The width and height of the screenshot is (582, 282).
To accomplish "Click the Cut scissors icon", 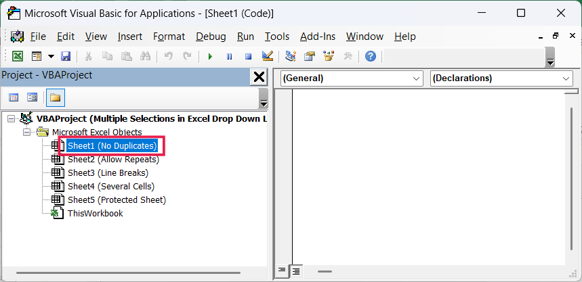I will pyautogui.click(x=88, y=56).
